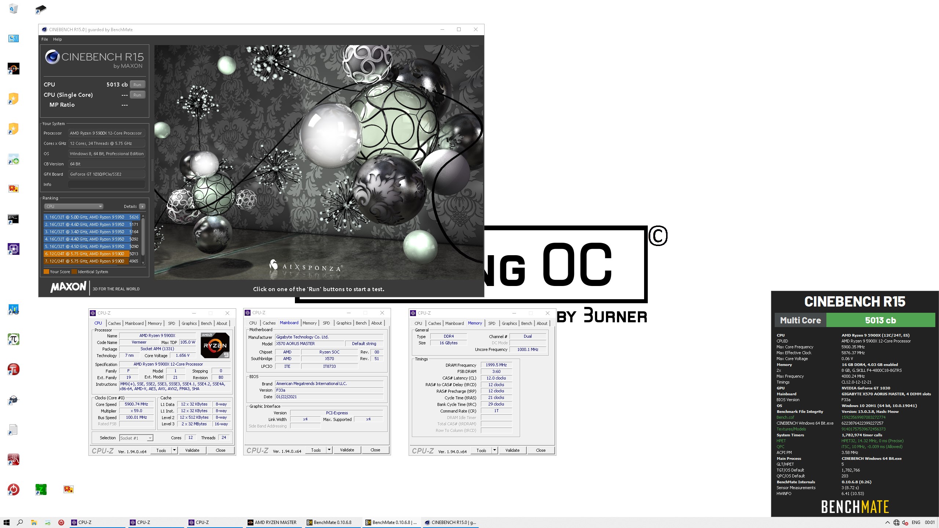Launch the purple CPU-Z desktop shortcut

(x=14, y=249)
